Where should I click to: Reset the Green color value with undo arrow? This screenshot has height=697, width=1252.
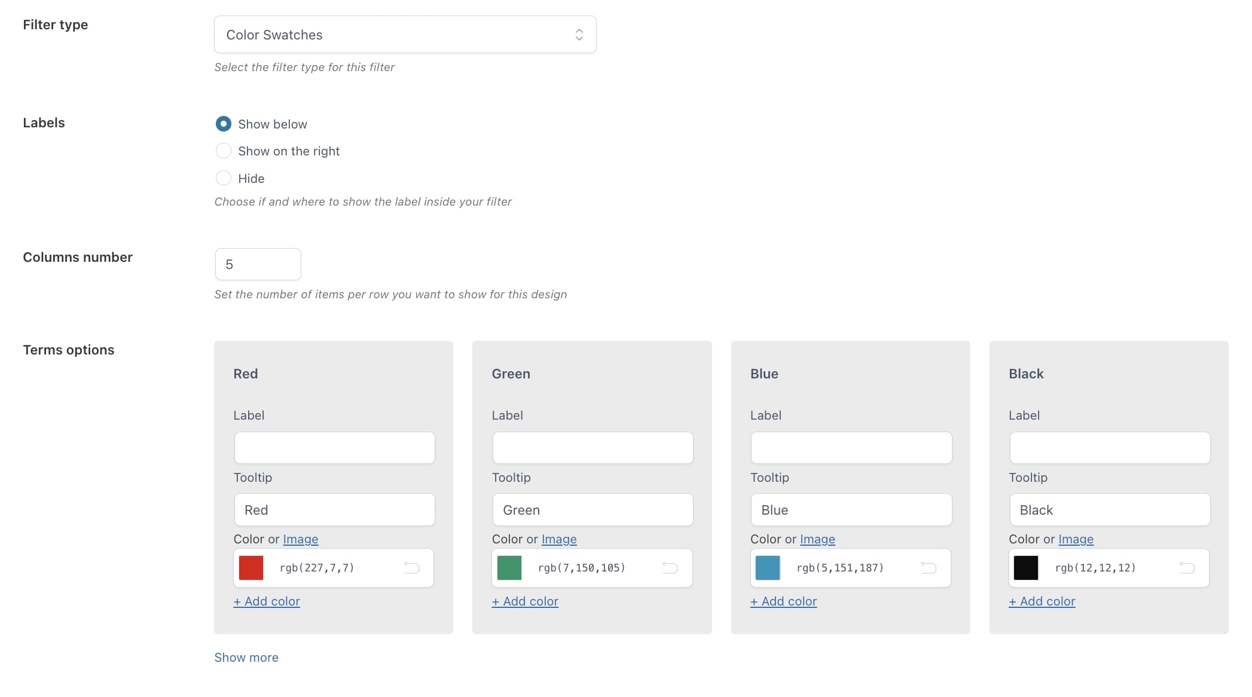pyautogui.click(x=670, y=567)
